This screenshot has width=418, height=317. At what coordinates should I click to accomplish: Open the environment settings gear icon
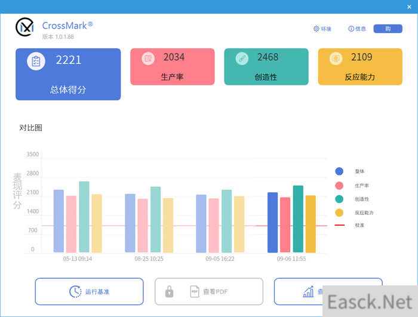[x=316, y=29]
